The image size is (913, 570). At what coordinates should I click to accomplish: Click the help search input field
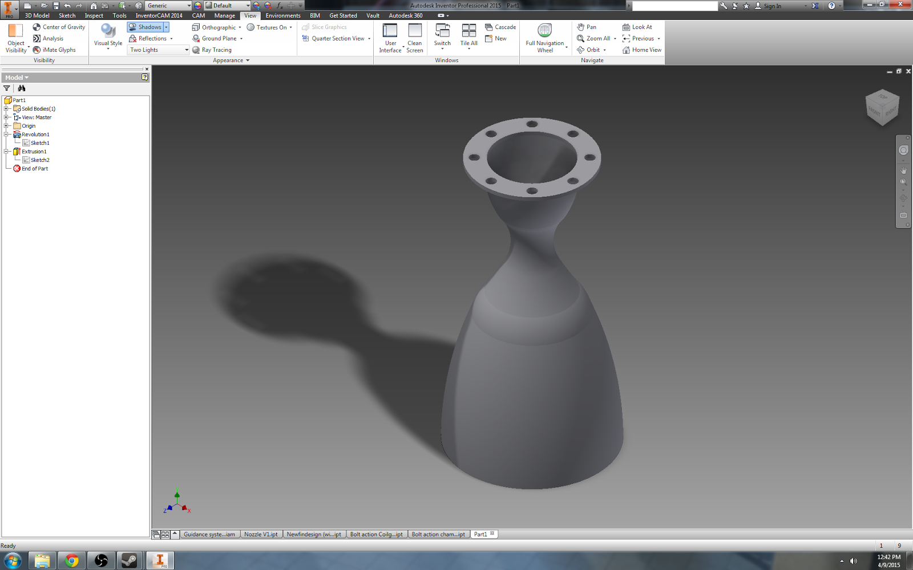pos(674,6)
